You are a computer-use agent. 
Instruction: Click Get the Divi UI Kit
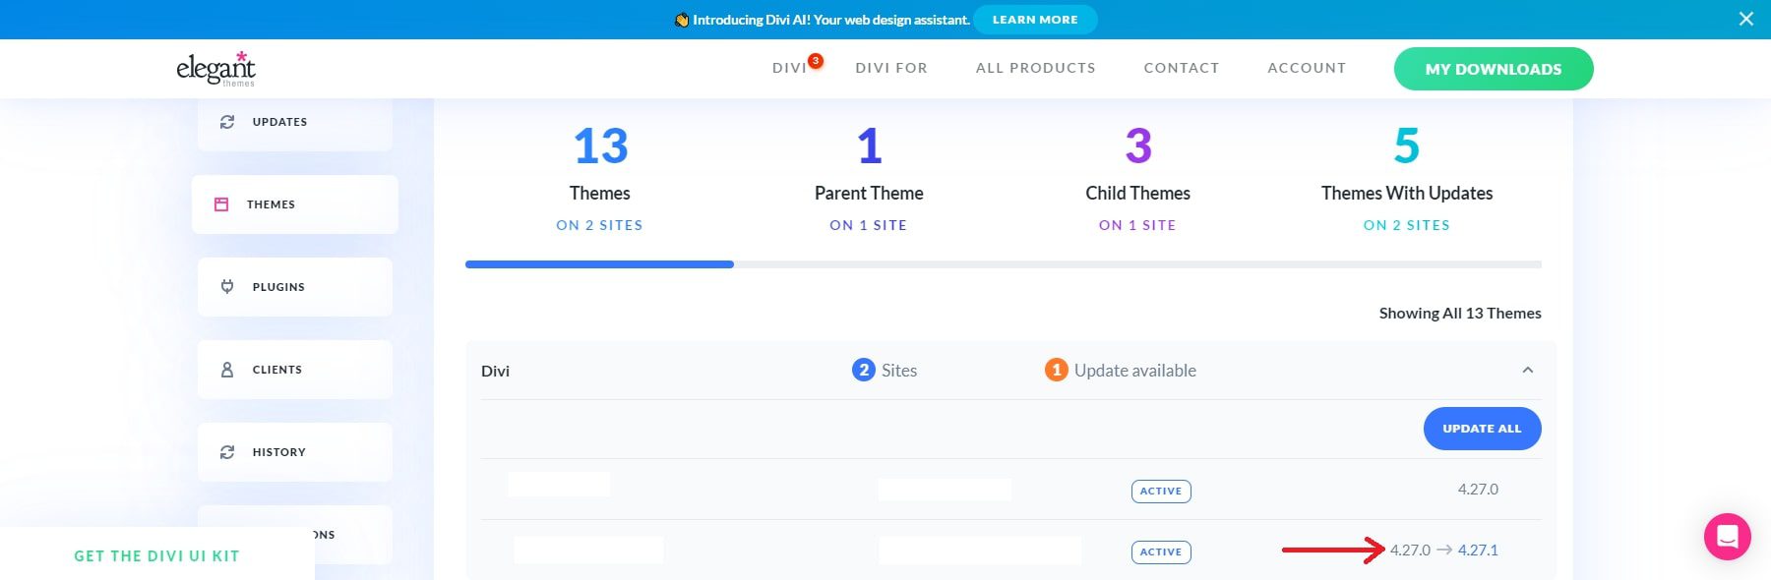coord(157,555)
